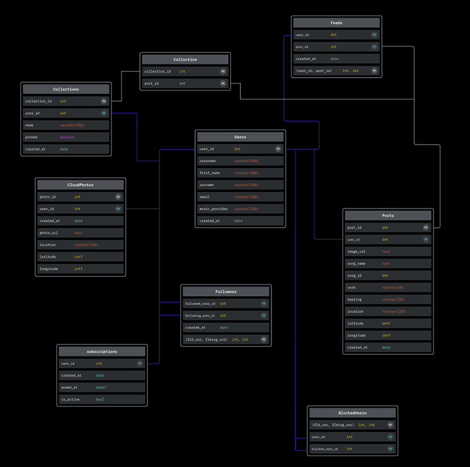Select the Posts table header

[388, 216]
